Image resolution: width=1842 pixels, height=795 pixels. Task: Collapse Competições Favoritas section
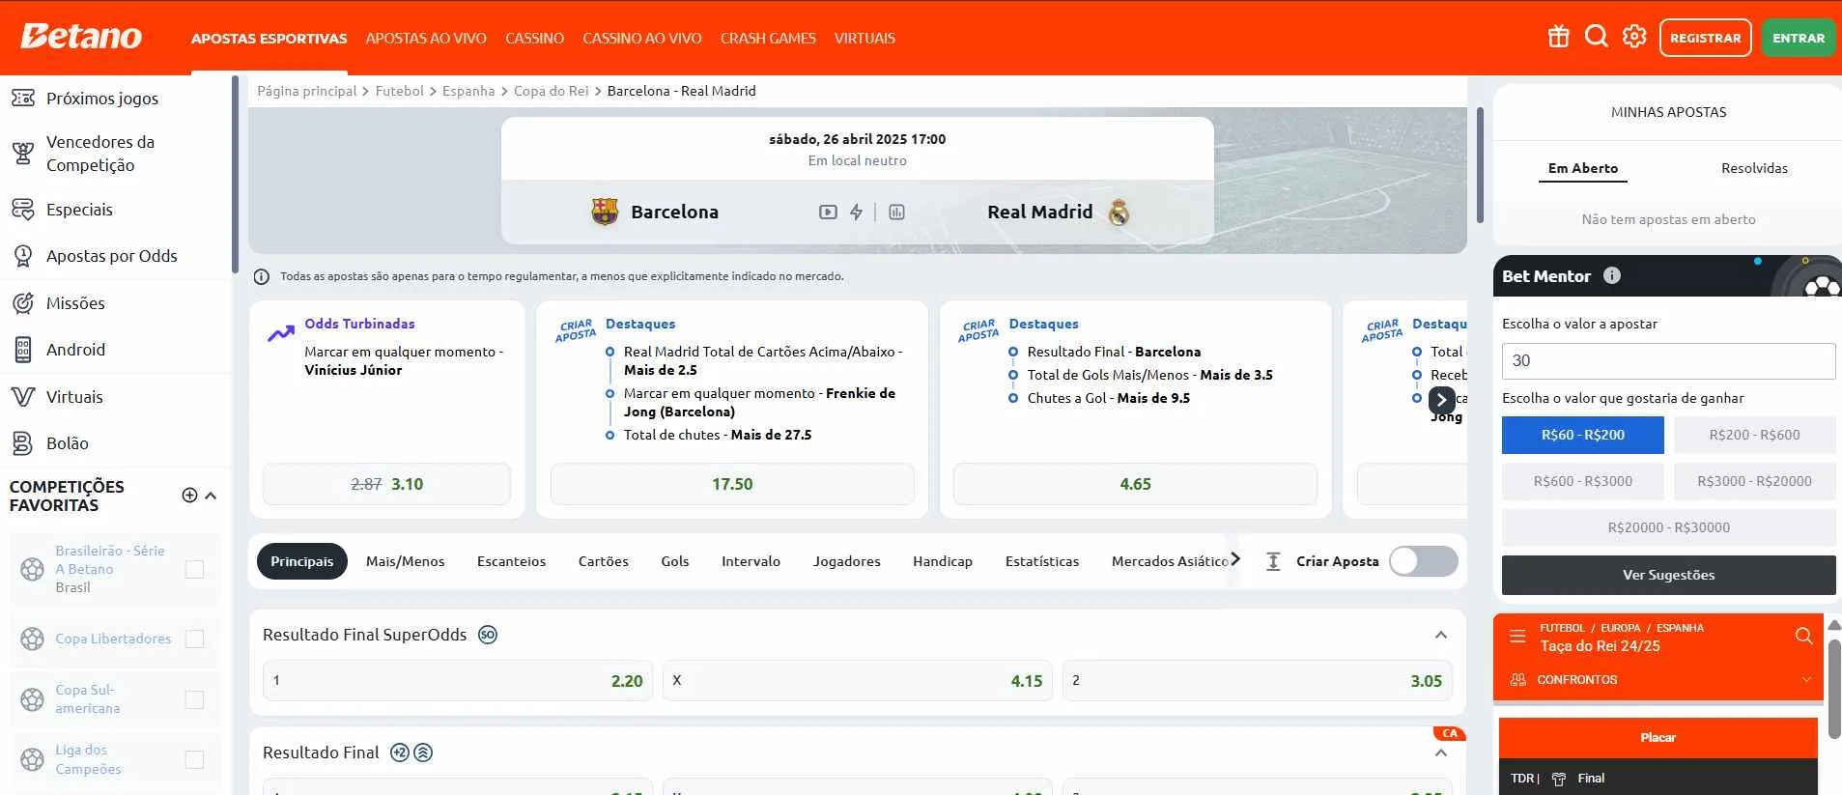[211, 496]
